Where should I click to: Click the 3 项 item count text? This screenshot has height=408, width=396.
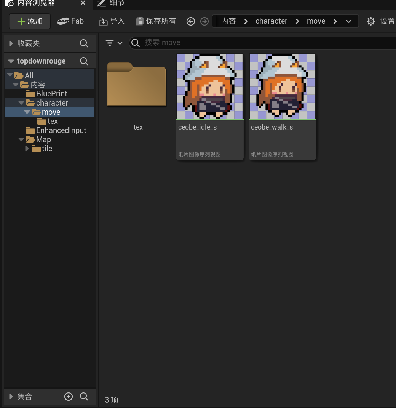point(111,400)
